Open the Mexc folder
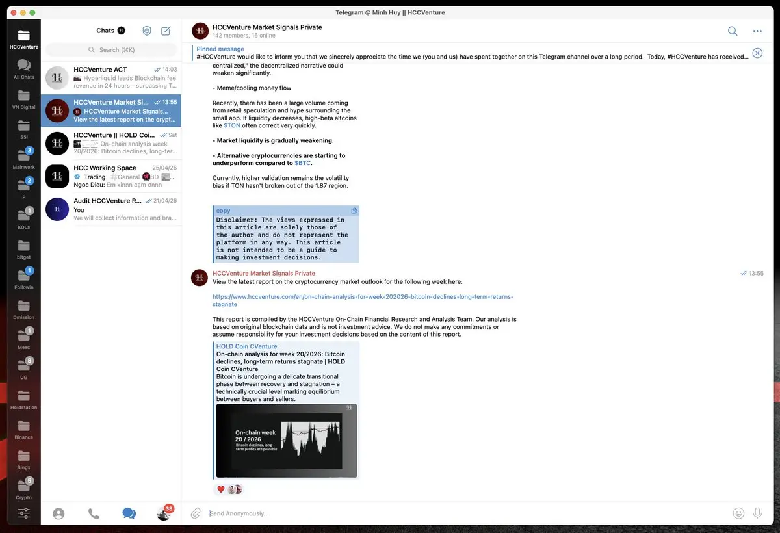Viewport: 780px width, 533px height. (x=24, y=339)
